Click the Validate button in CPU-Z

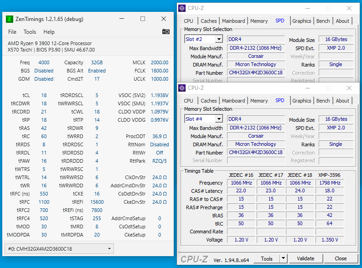(x=305, y=258)
